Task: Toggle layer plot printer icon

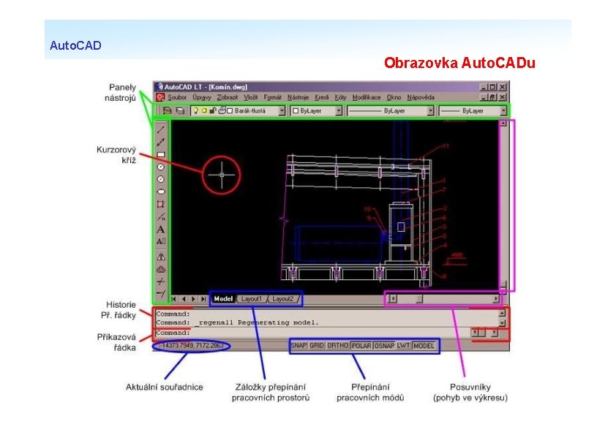Action: point(222,110)
